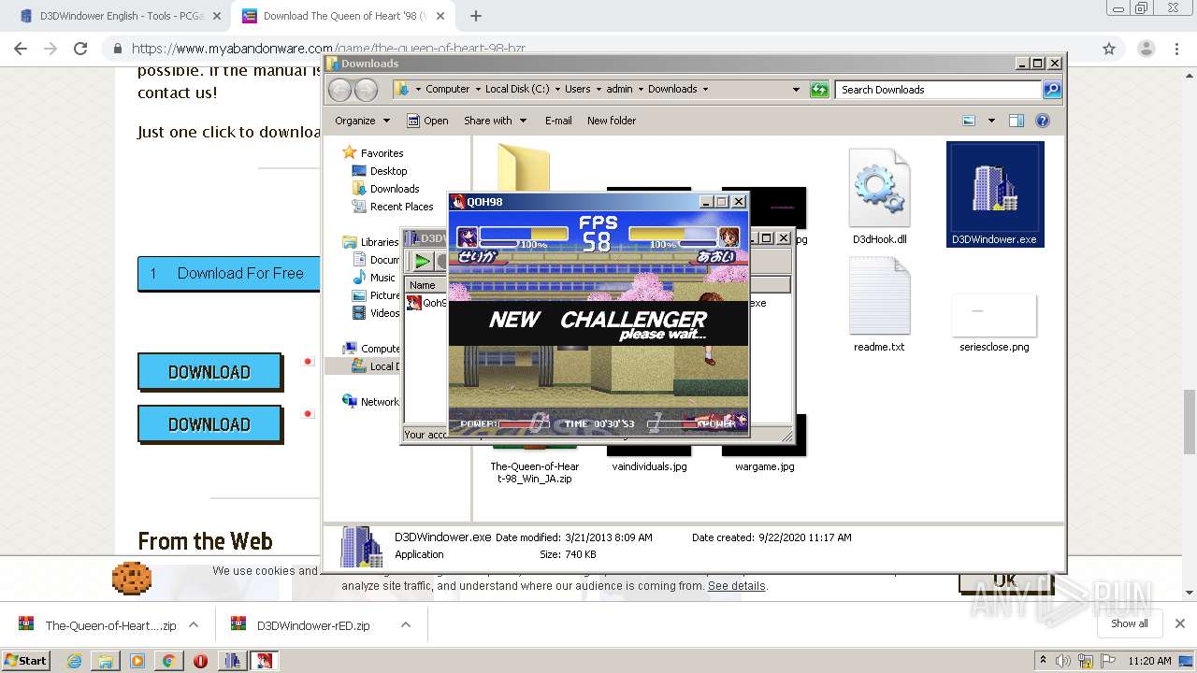
Task: Accept cookies with OK button
Action: (1004, 580)
